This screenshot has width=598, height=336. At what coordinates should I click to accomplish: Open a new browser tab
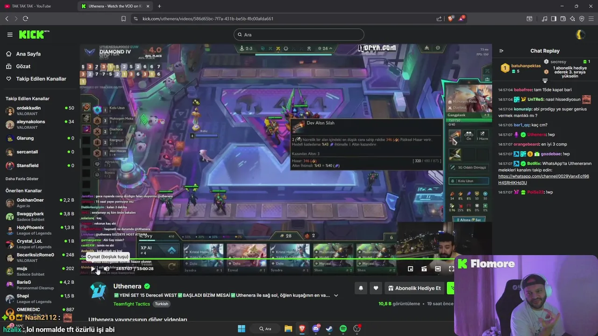coord(159,6)
